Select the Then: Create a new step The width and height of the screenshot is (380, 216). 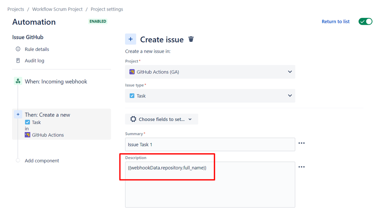62,124
